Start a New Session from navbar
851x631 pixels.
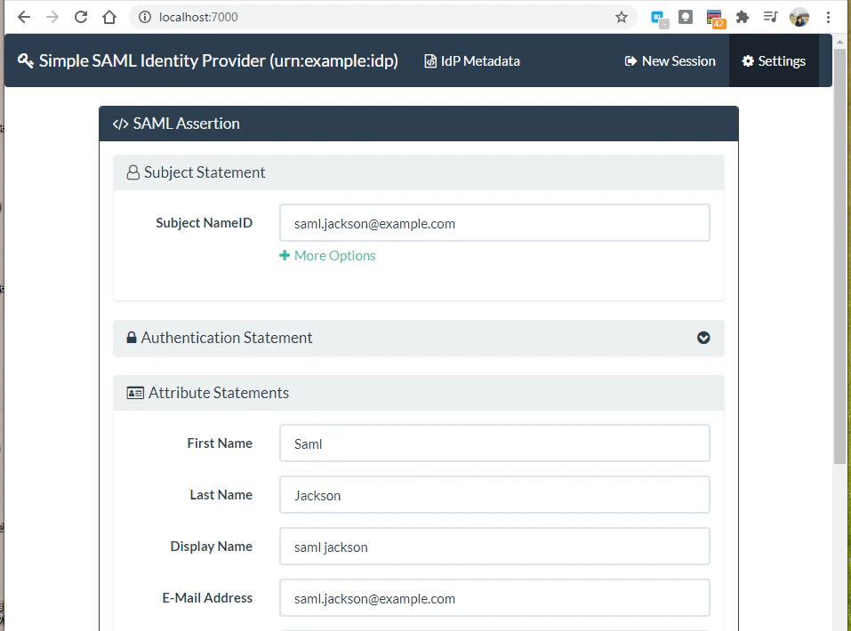pyautogui.click(x=670, y=61)
